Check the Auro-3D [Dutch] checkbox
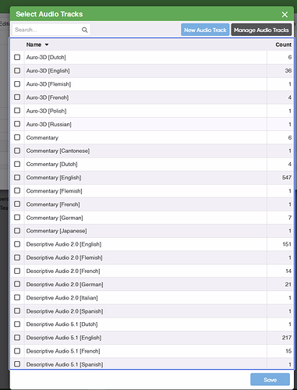Screen dimensions: 297x390 [x=17, y=57]
